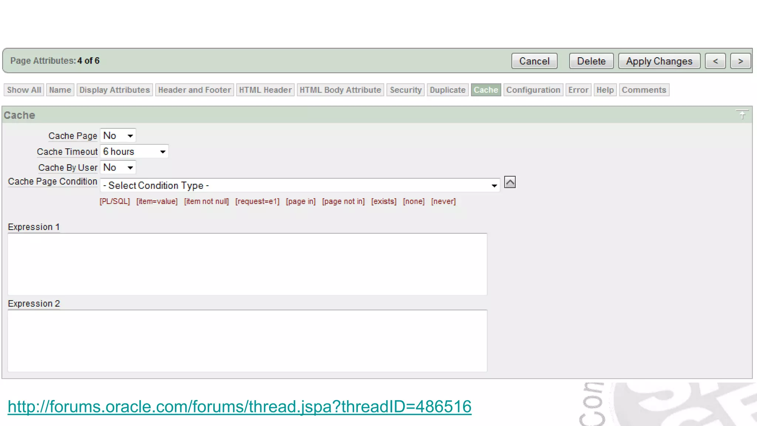Open the Select Condition Type dropdown
Image resolution: width=757 pixels, height=426 pixels.
[300, 185]
